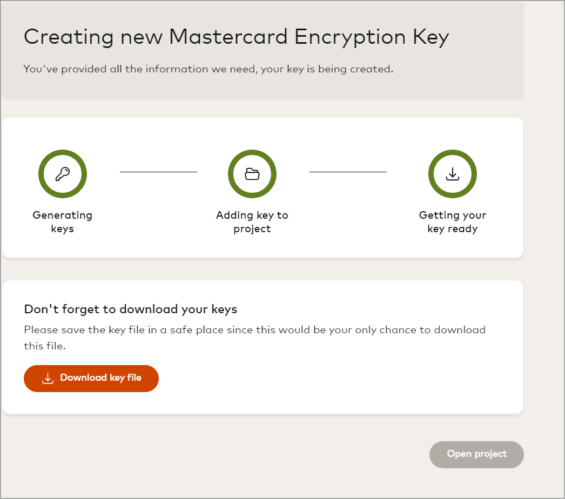Click the Don't forget to download your keys heading

pos(131,309)
